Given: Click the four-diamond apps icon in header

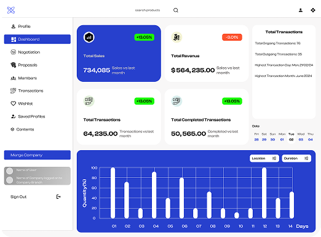Looking at the screenshot, I should (313, 10).
